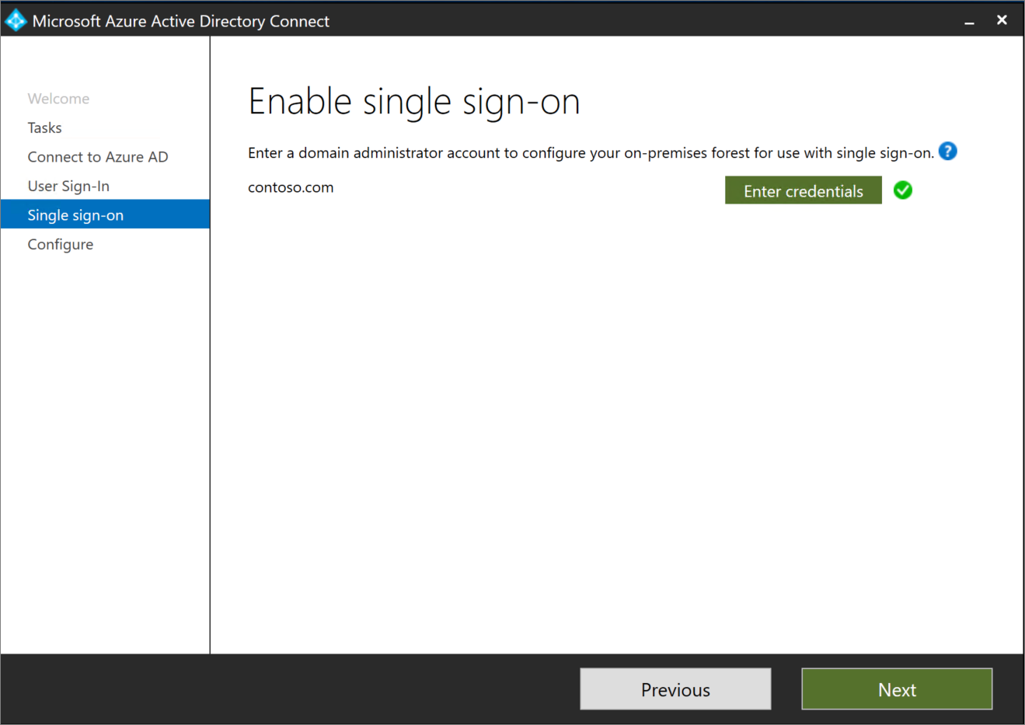
Task: Minimize the Azure AD Connect window
Action: click(x=969, y=22)
